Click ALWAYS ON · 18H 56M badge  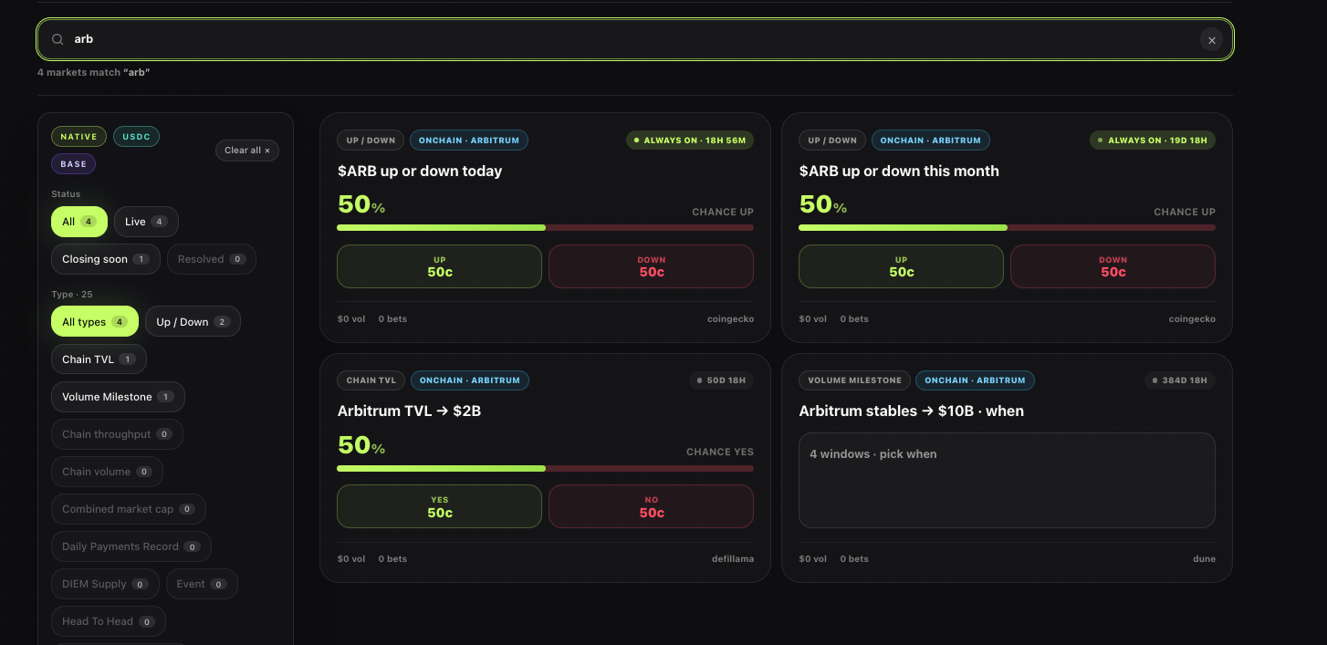tap(690, 140)
